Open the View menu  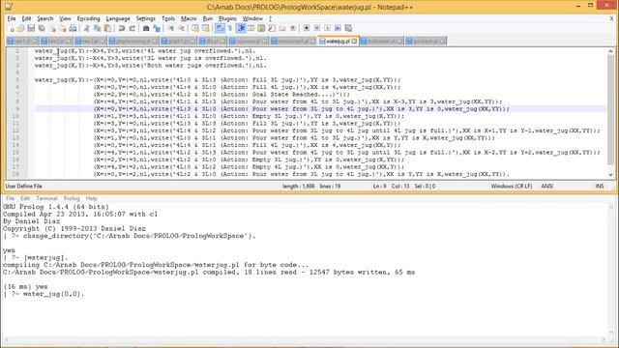click(65, 18)
